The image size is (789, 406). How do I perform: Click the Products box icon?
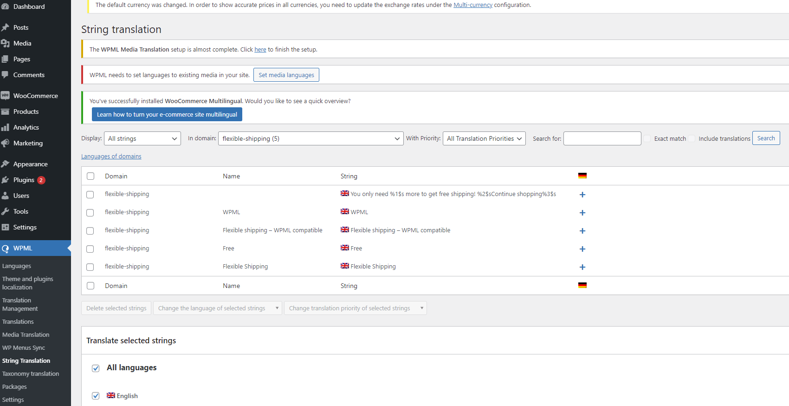pyautogui.click(x=5, y=111)
